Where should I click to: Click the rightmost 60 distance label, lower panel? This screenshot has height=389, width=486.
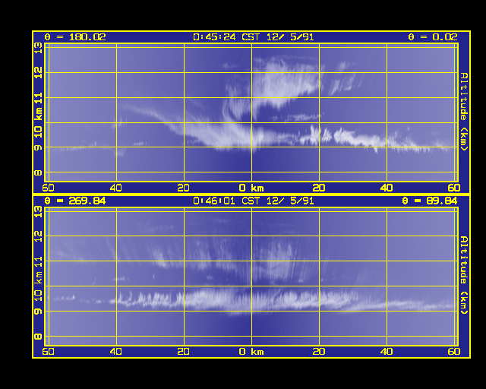(x=454, y=352)
